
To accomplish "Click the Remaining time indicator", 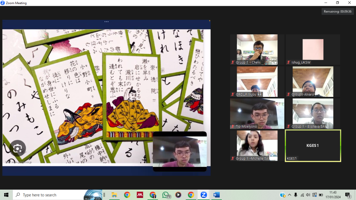I will [x=338, y=11].
